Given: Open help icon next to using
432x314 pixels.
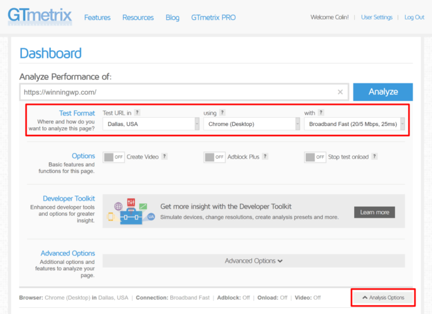Looking at the screenshot, I should [x=222, y=112].
